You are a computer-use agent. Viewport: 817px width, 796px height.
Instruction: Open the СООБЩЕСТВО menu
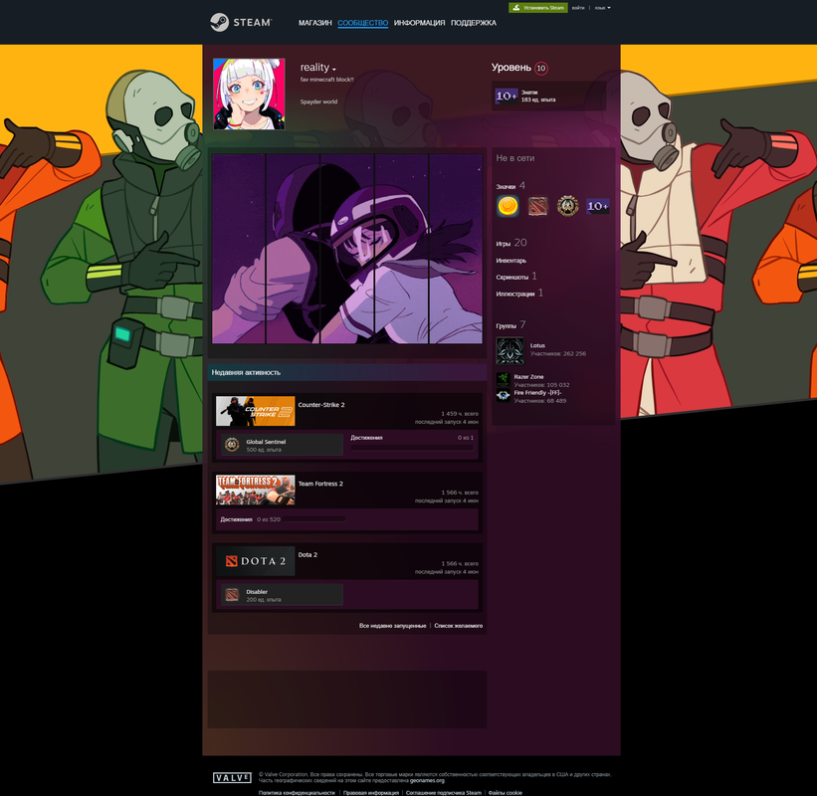point(362,23)
